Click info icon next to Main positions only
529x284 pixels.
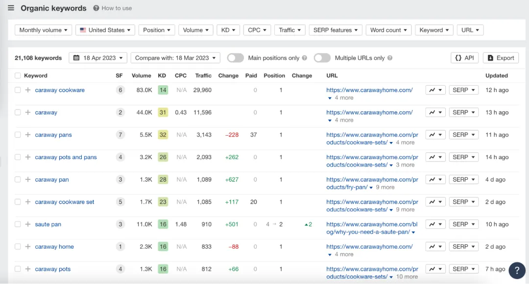pyautogui.click(x=304, y=58)
